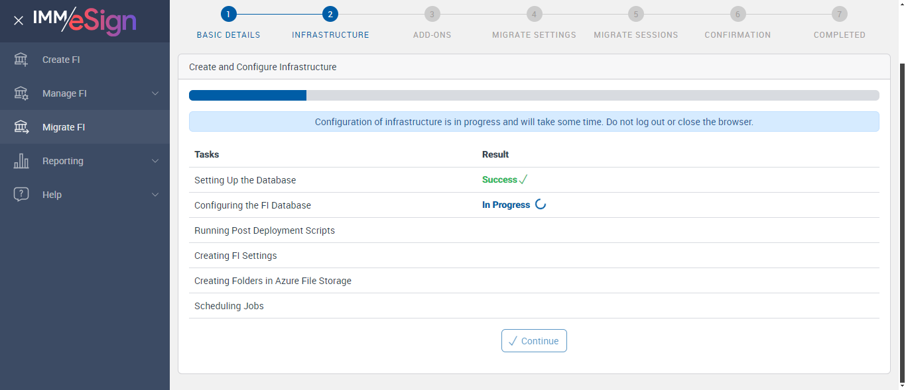
Task: Click the Help question bubble icon
Action: tap(21, 195)
